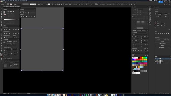The image size is (171, 96).
Task: Open the blend mode dropdown in Transparency panel
Action: [7, 62]
